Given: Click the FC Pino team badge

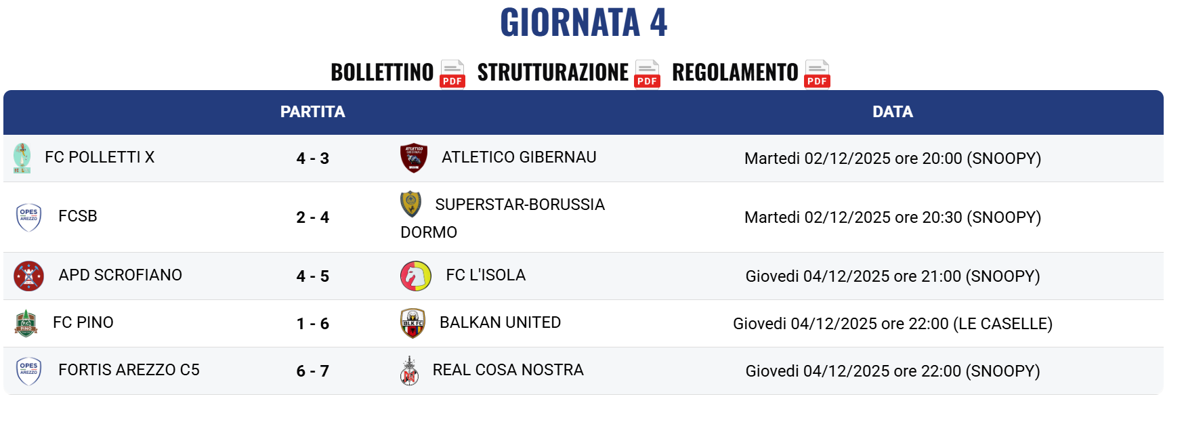Looking at the screenshot, I should tap(26, 323).
